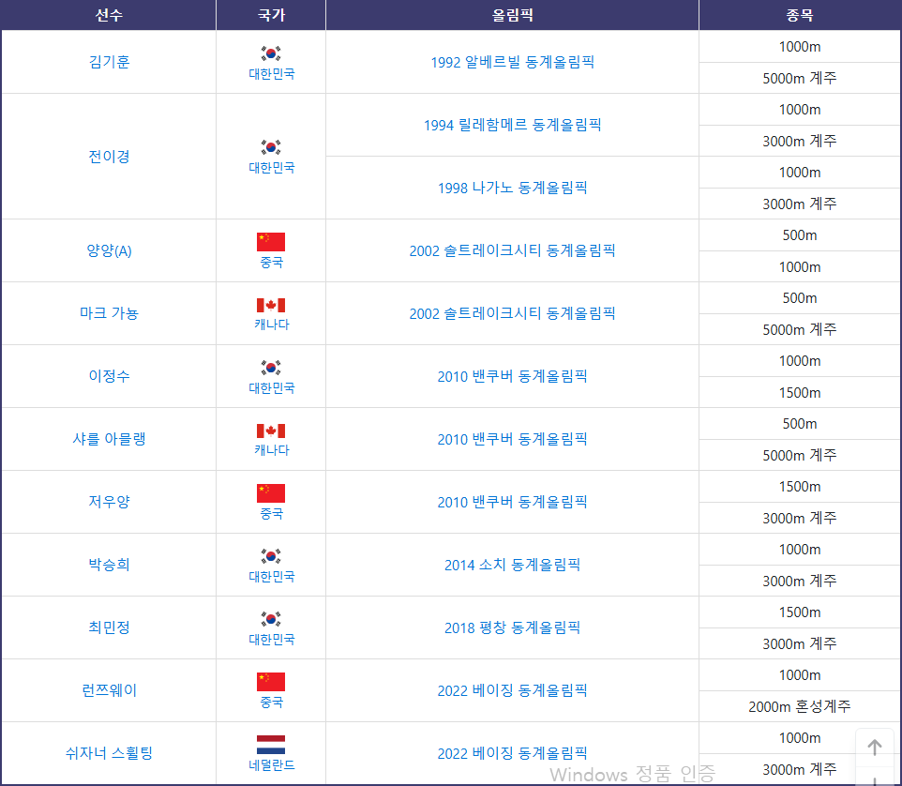The image size is (902, 786).
Task: Select 1500m cell in 최민정 row
Action: tap(800, 612)
